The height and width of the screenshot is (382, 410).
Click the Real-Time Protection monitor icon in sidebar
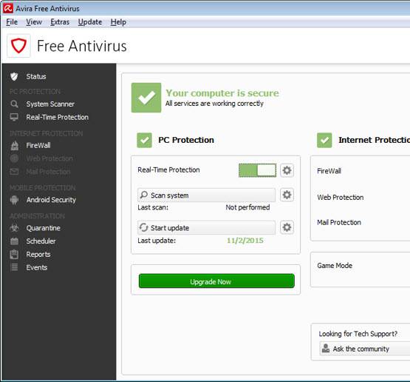pyautogui.click(x=14, y=117)
